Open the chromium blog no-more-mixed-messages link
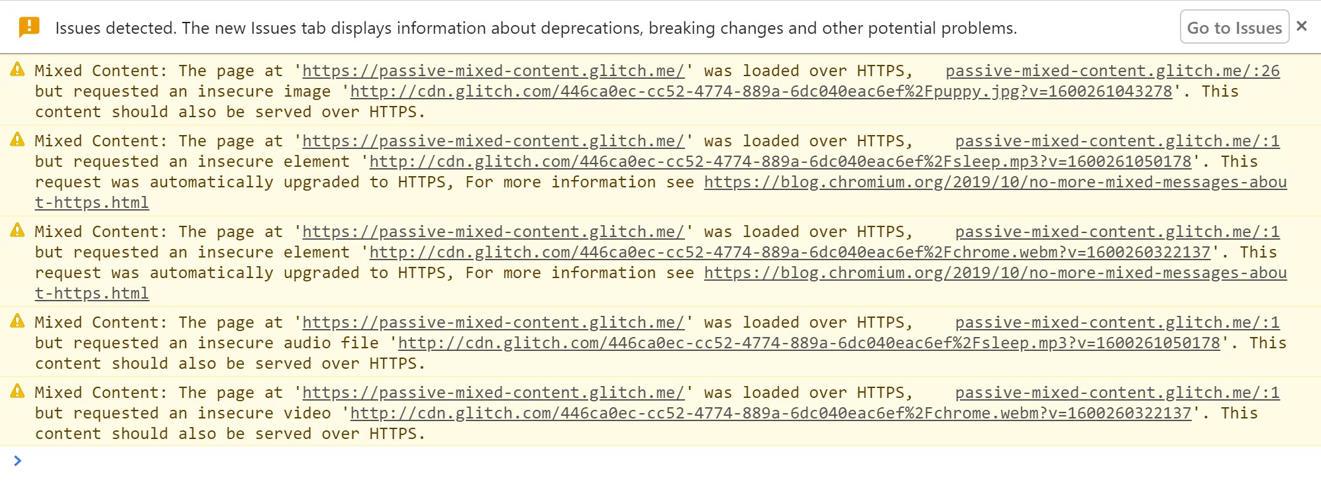This screenshot has width=1321, height=486. 994,182
